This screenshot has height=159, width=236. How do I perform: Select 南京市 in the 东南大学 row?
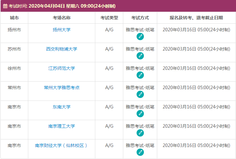click(x=14, y=107)
